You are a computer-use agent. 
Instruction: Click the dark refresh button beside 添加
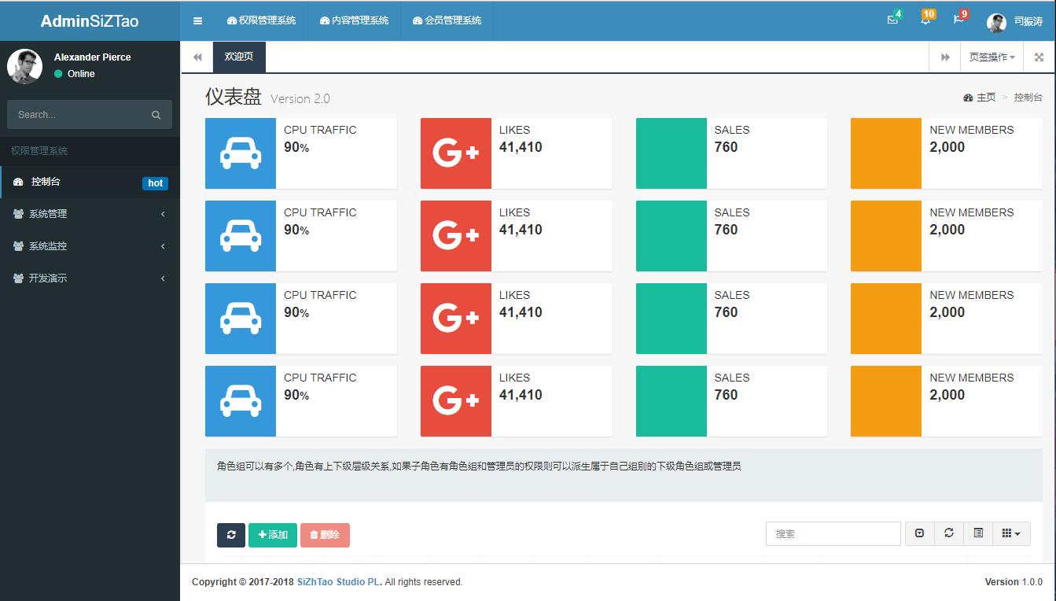point(231,535)
